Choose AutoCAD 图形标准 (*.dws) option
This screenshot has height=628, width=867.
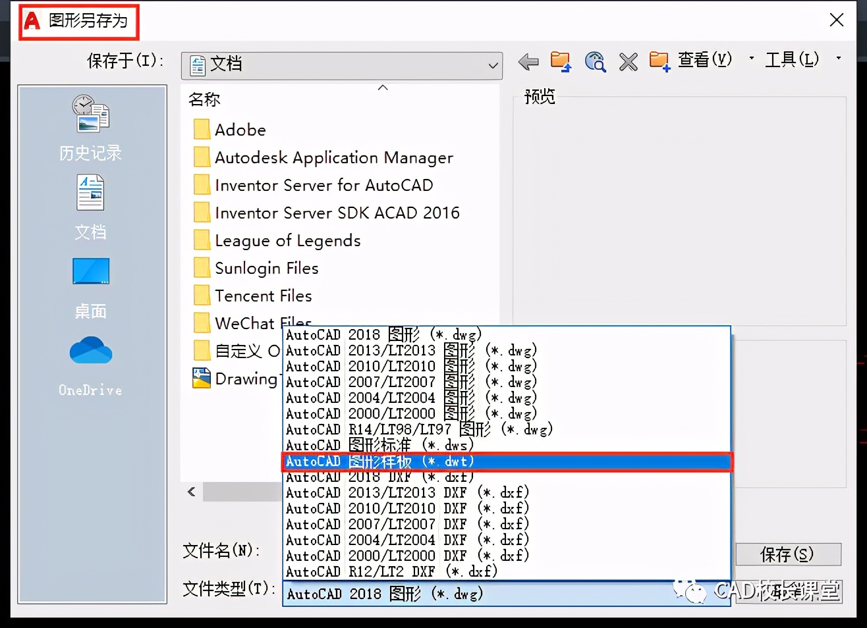(506, 445)
